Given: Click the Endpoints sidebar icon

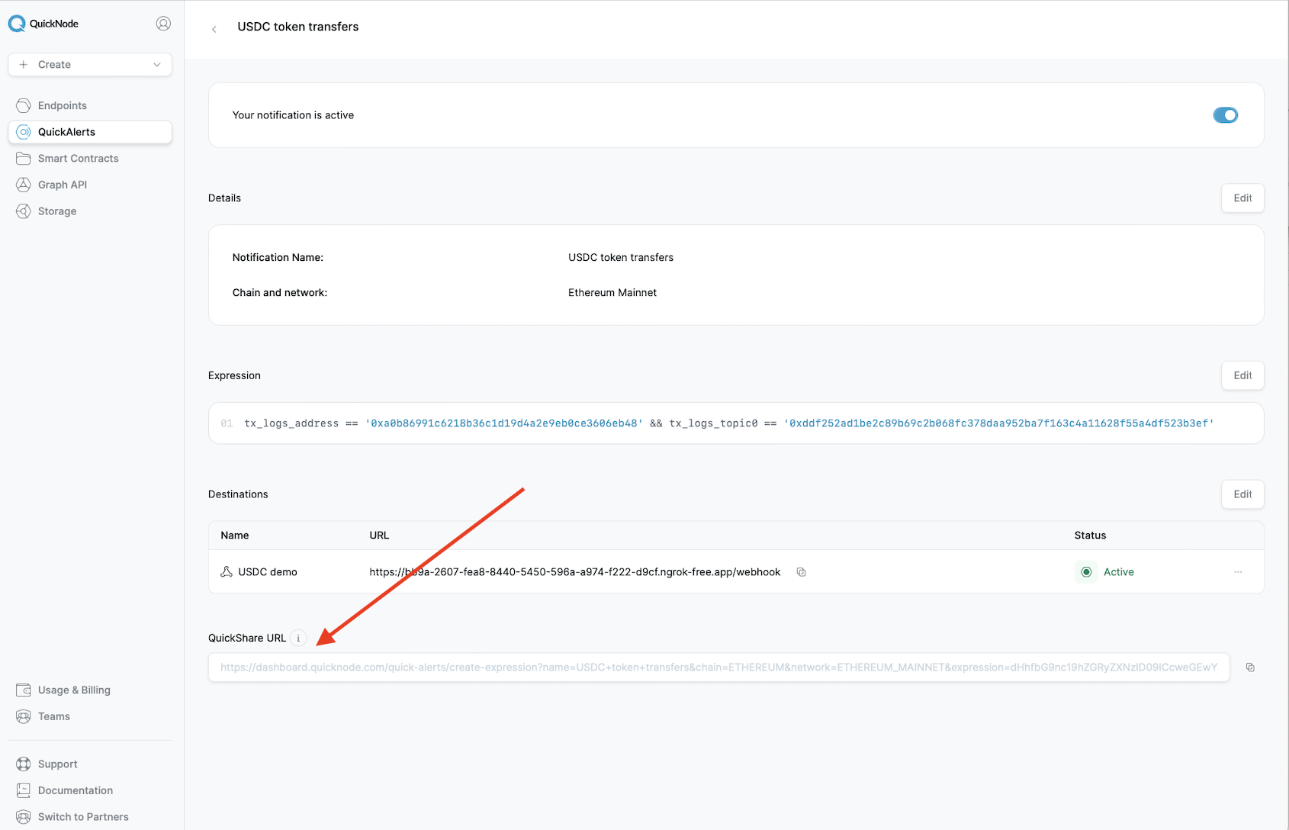Looking at the screenshot, I should click(24, 105).
